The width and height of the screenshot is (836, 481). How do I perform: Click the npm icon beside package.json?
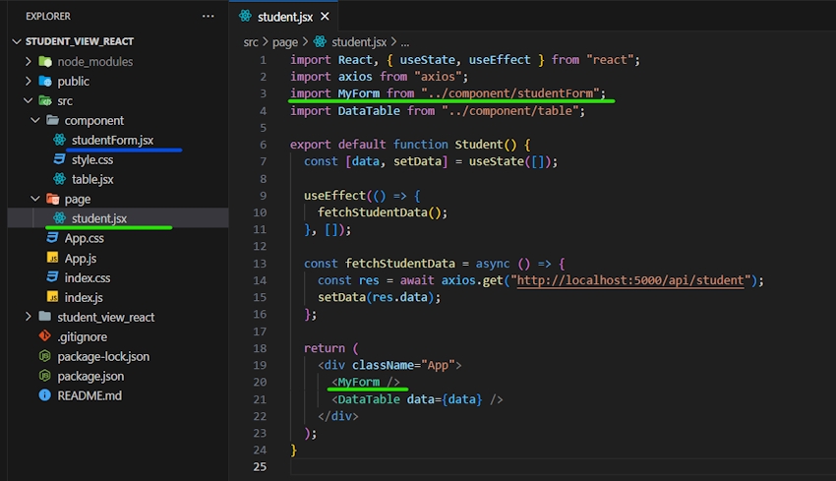point(44,377)
